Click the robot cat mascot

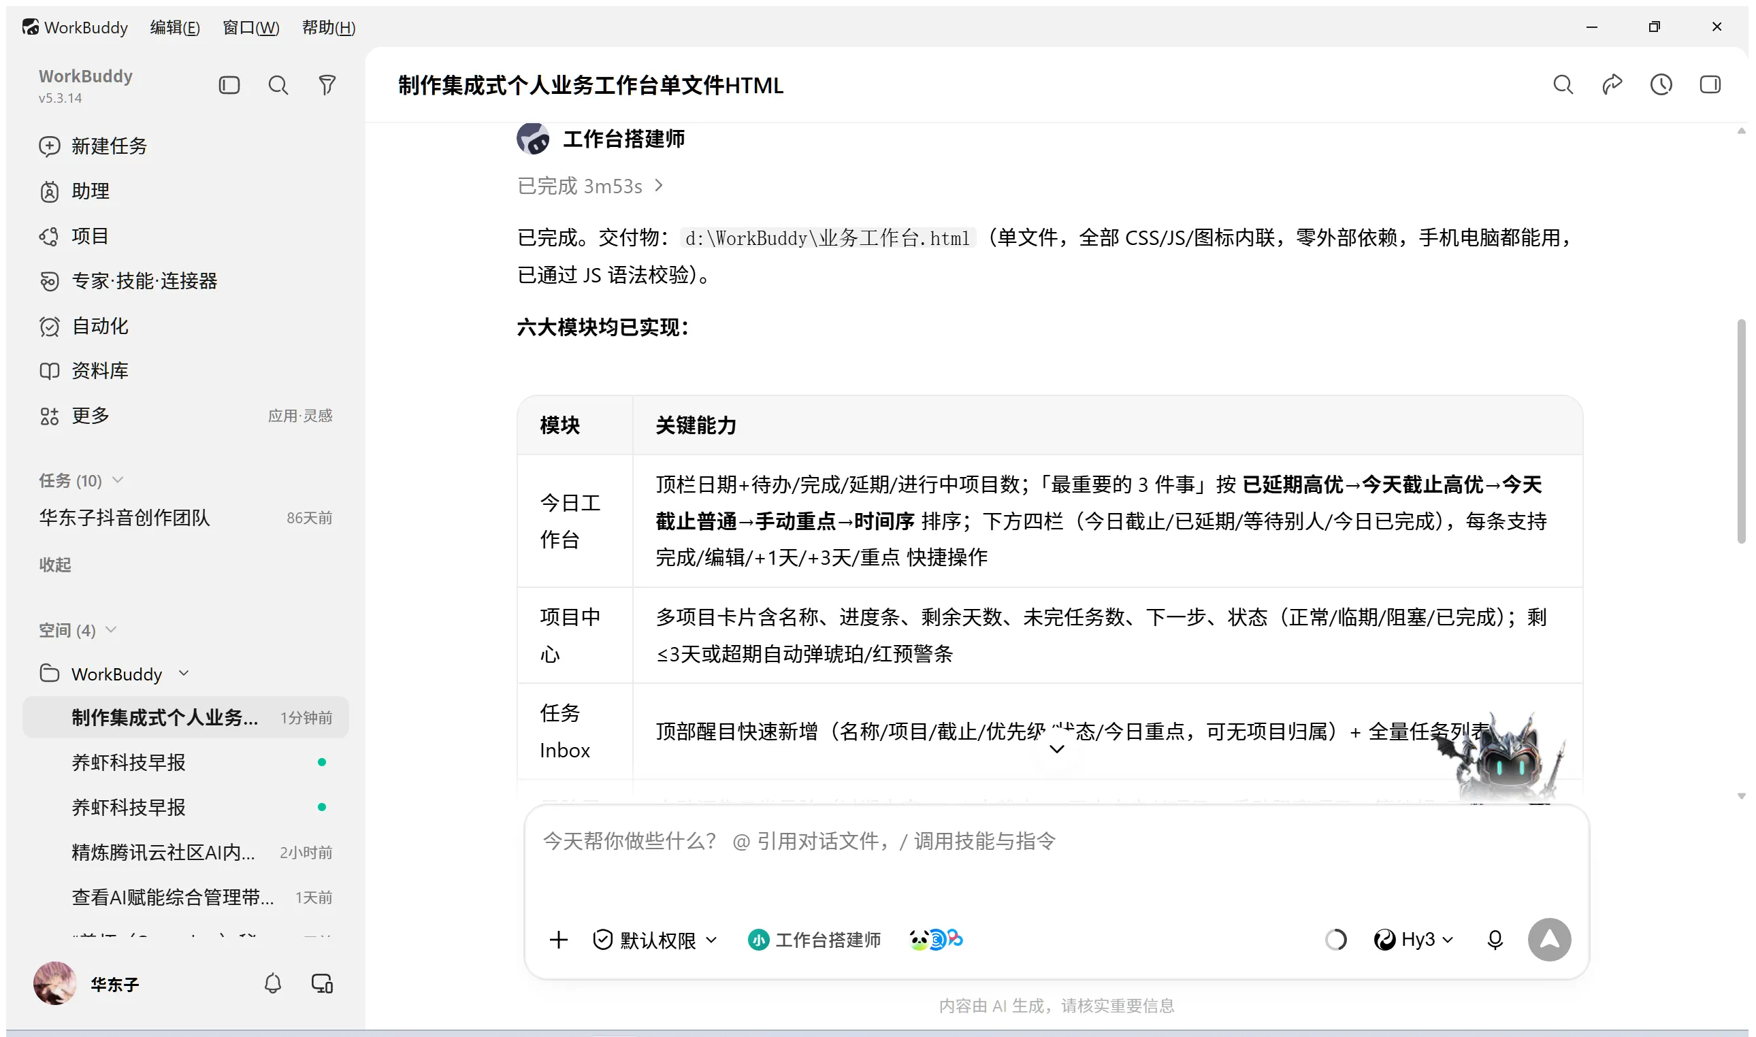click(1502, 759)
